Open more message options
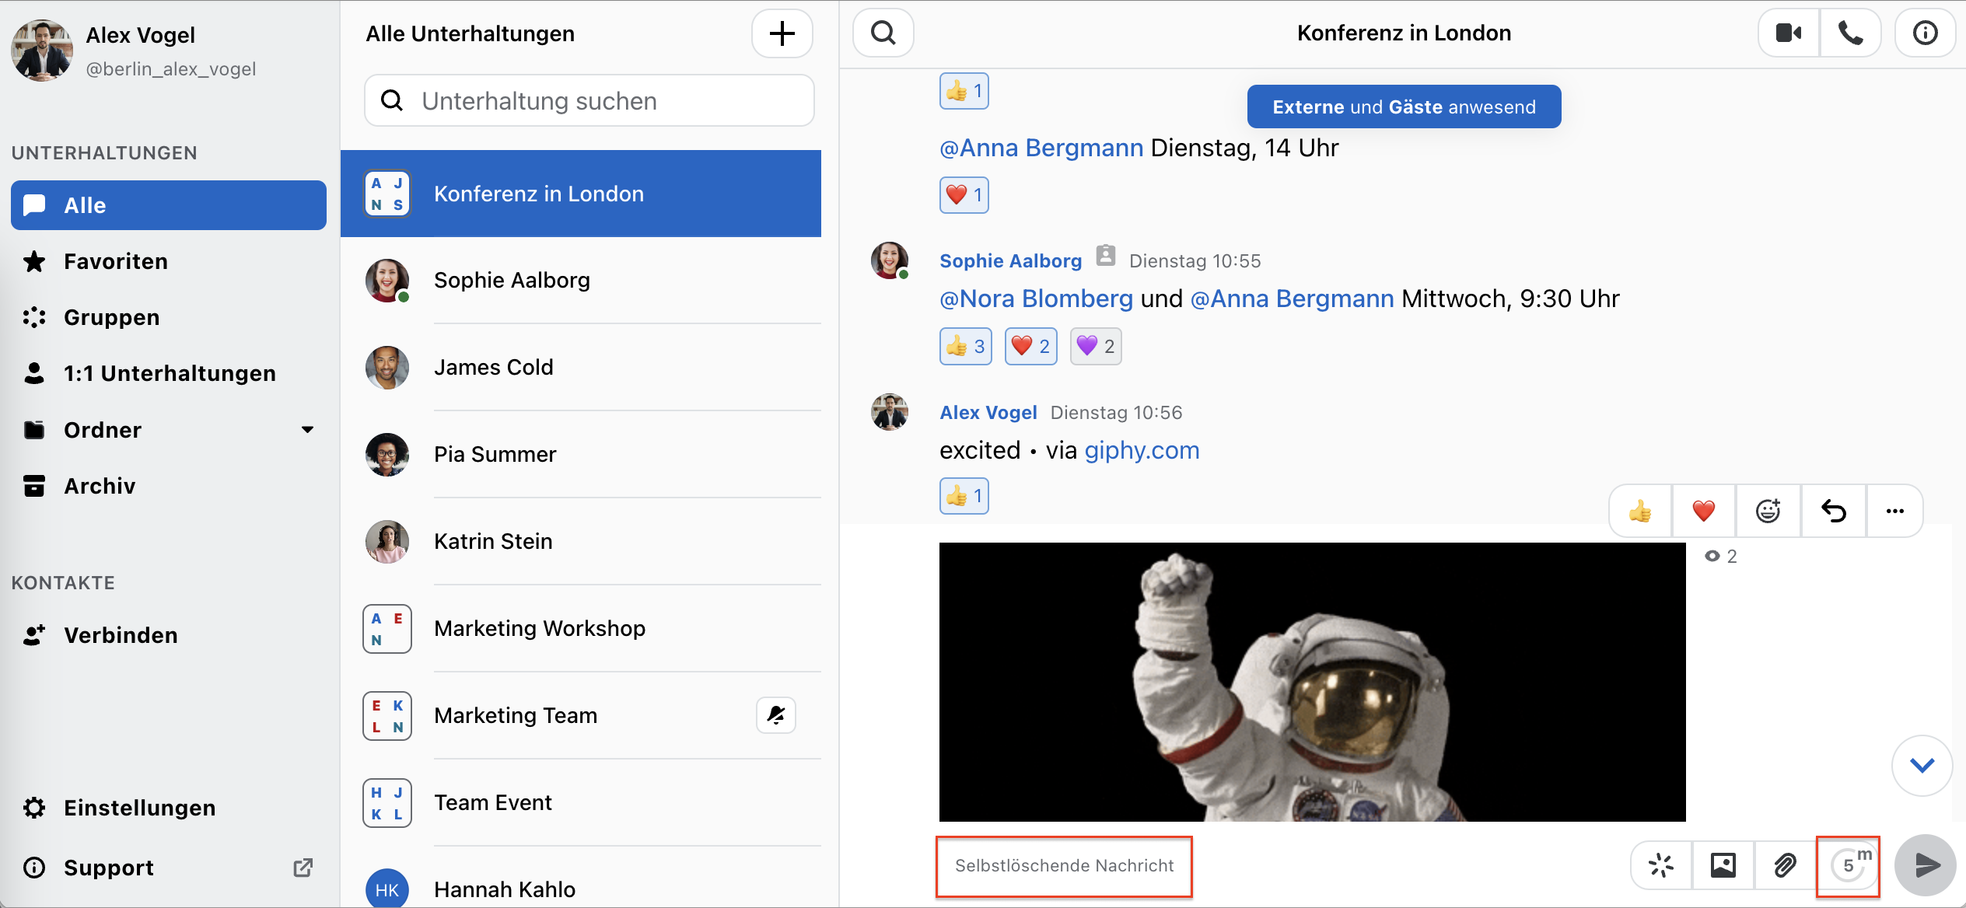The image size is (1966, 908). click(x=1894, y=511)
